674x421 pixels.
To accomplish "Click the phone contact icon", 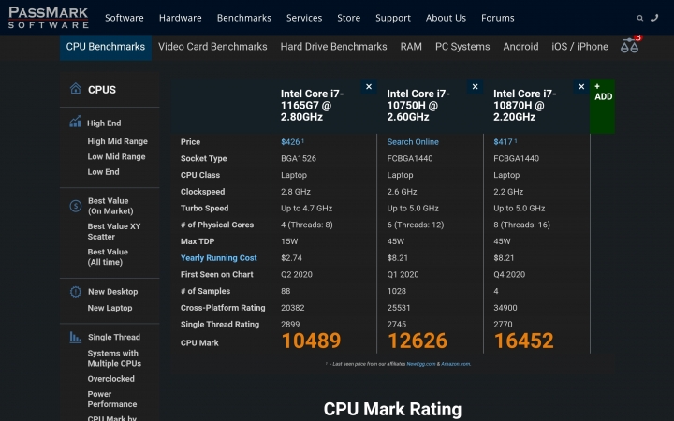I will (654, 18).
